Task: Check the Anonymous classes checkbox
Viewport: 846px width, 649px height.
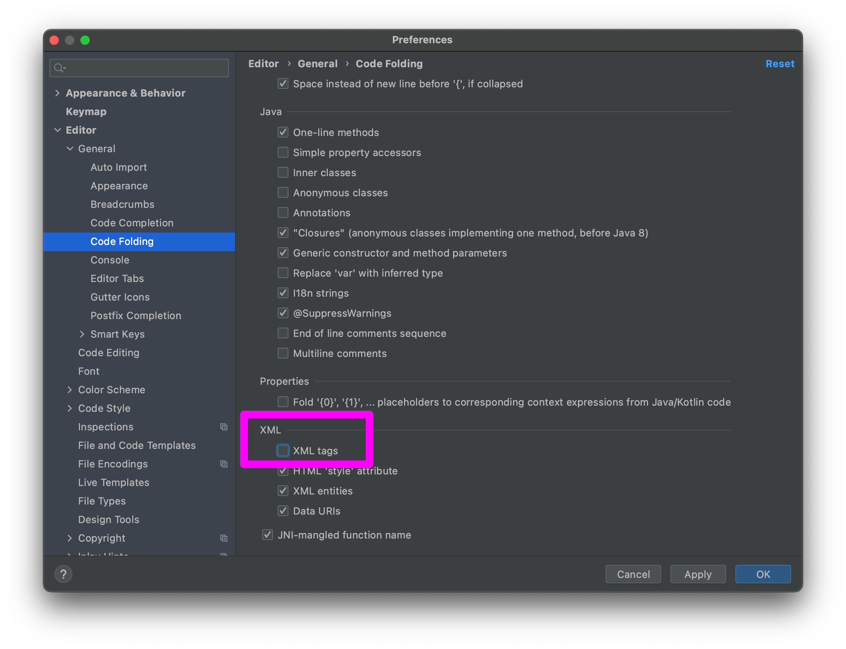Action: tap(283, 193)
